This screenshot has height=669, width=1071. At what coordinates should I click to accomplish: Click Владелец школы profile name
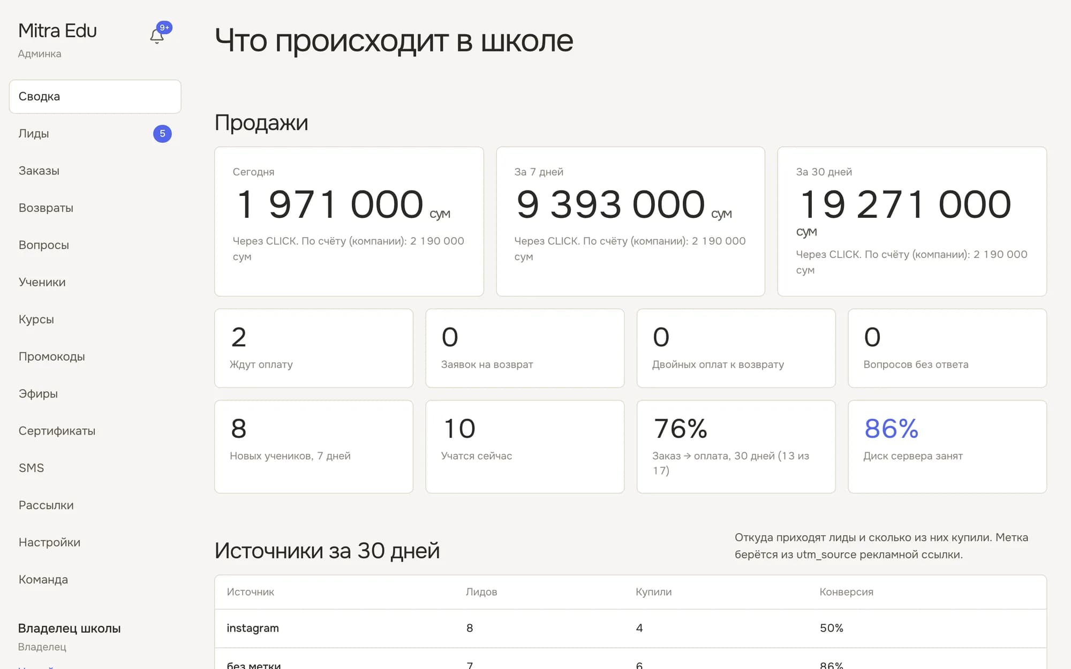tap(69, 628)
